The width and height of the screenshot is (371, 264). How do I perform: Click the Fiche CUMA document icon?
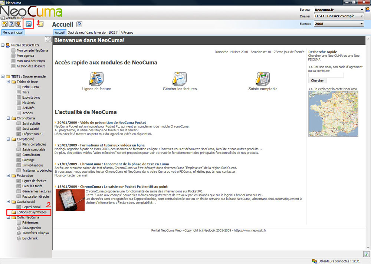pos(19,87)
